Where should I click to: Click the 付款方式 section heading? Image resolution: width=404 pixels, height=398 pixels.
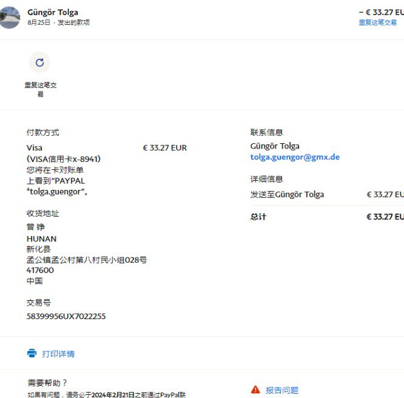click(x=42, y=132)
